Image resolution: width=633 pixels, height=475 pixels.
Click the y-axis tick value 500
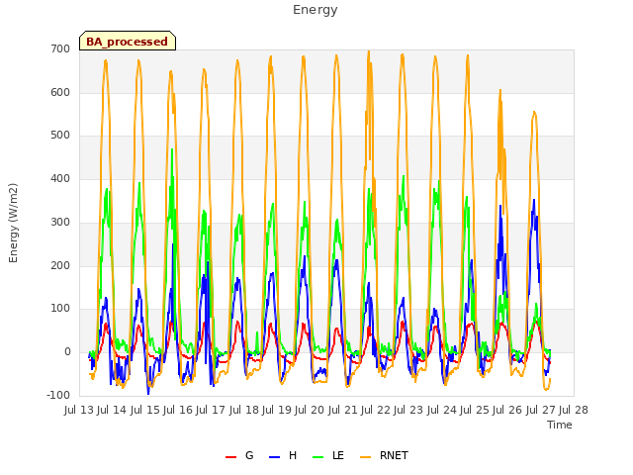(60, 136)
